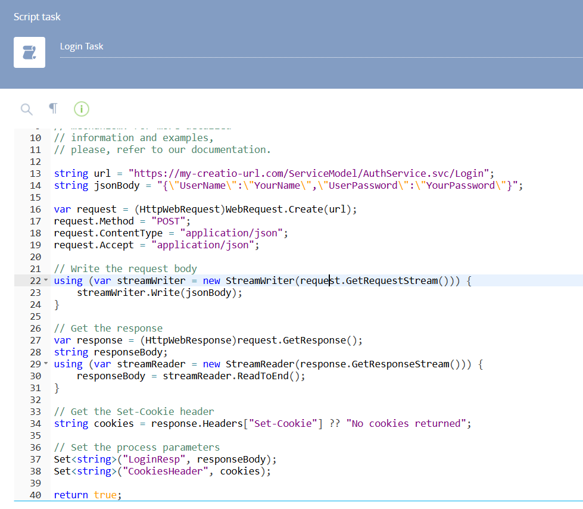
Task: Collapse the code block at line 29
Action: (46, 363)
